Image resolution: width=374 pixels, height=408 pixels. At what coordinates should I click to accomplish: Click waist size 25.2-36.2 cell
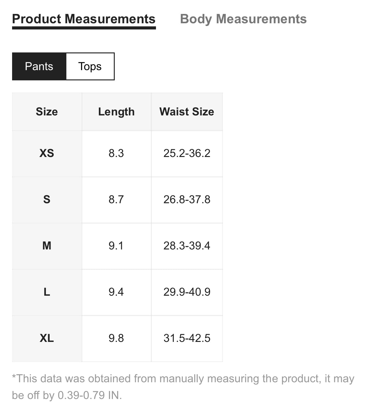[187, 153]
